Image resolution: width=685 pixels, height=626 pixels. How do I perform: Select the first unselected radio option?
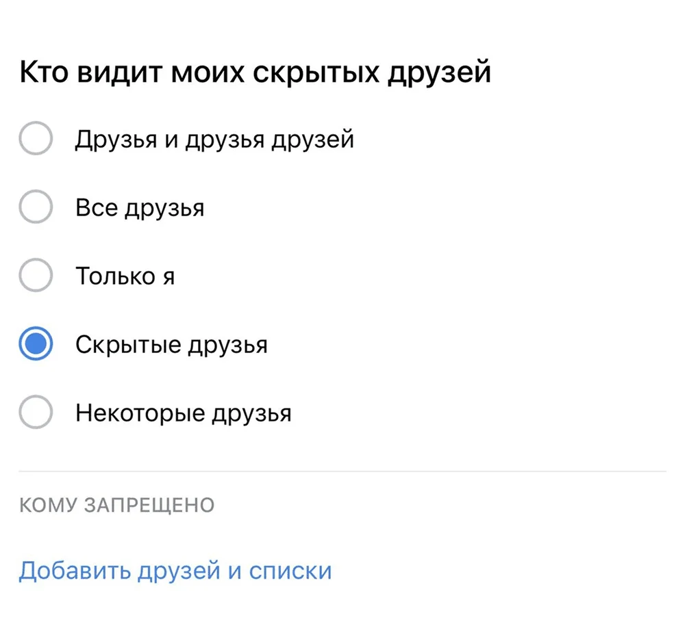click(x=36, y=139)
